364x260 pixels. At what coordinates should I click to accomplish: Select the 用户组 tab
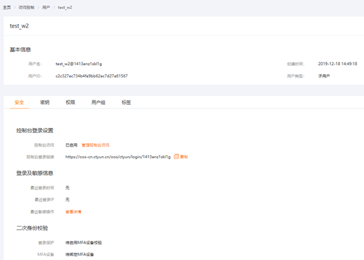coord(98,102)
